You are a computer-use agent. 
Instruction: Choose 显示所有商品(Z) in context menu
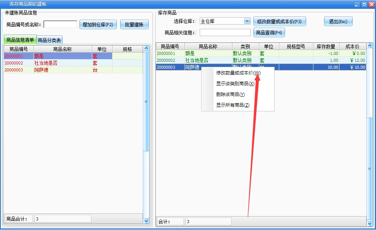[233, 105]
